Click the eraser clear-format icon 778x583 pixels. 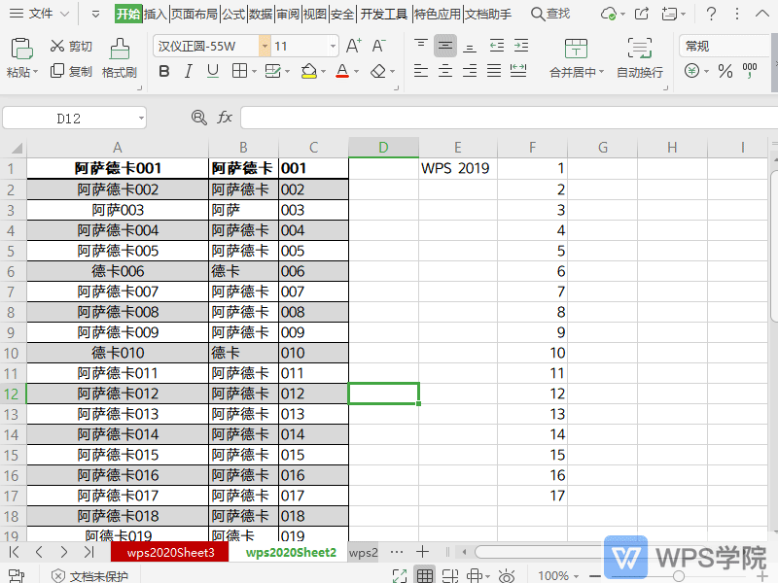click(x=376, y=71)
